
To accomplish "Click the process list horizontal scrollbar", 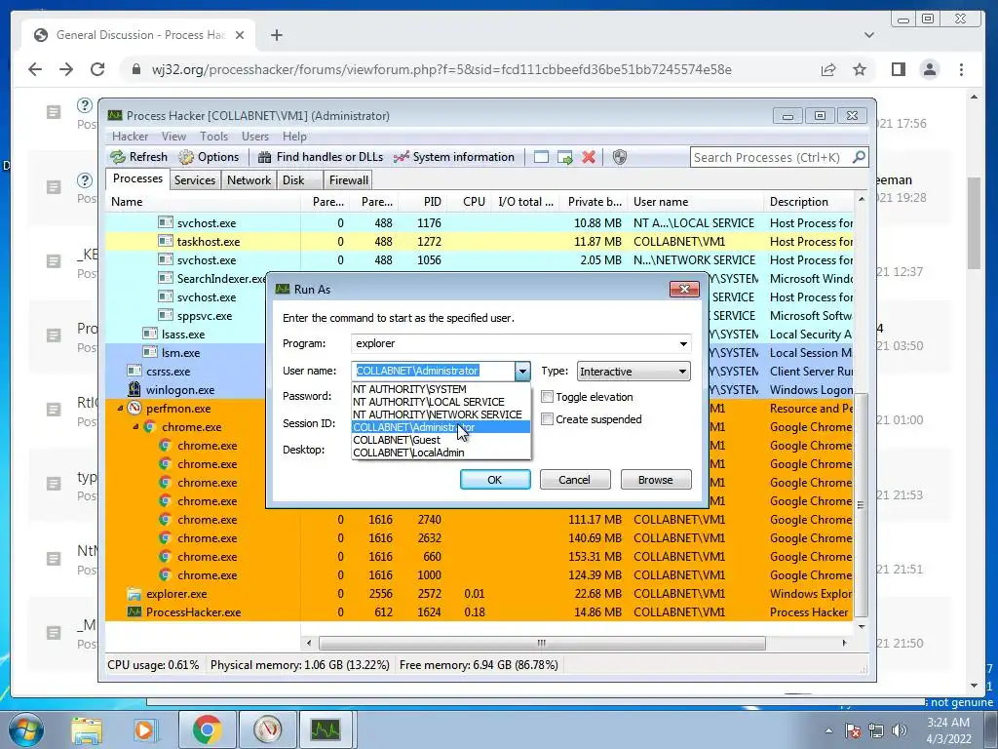I will coord(542,644).
